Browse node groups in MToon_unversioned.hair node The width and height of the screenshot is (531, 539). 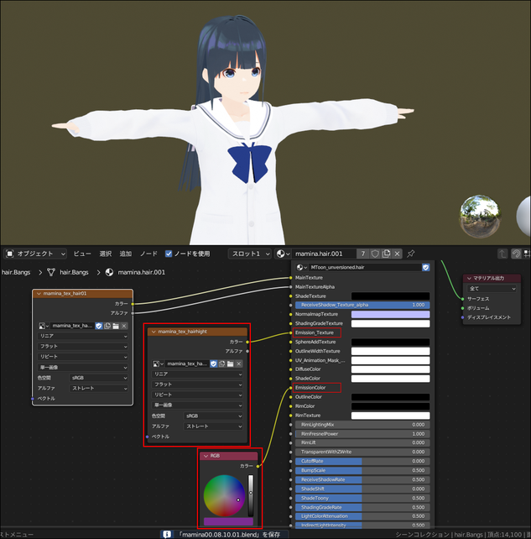click(302, 268)
